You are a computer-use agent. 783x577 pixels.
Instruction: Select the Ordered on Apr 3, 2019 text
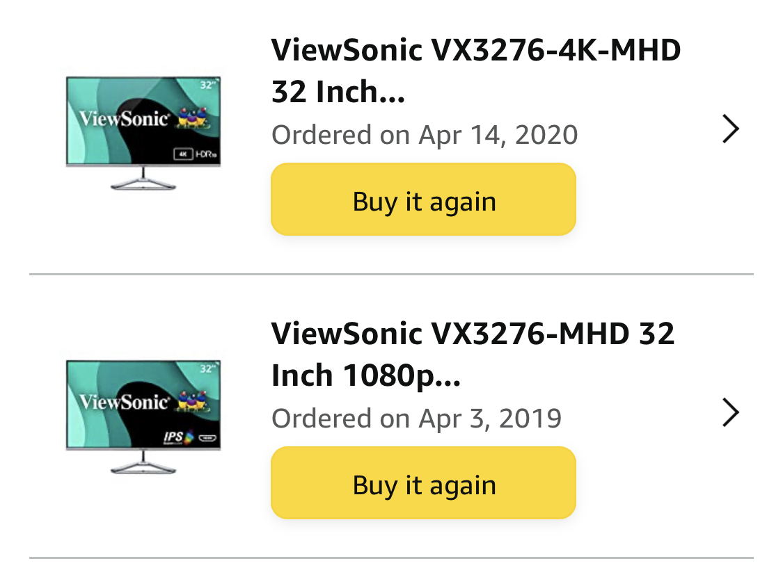click(x=416, y=418)
